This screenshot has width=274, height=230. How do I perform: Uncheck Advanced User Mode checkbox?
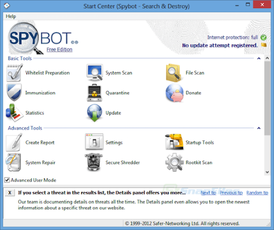coord(7,180)
